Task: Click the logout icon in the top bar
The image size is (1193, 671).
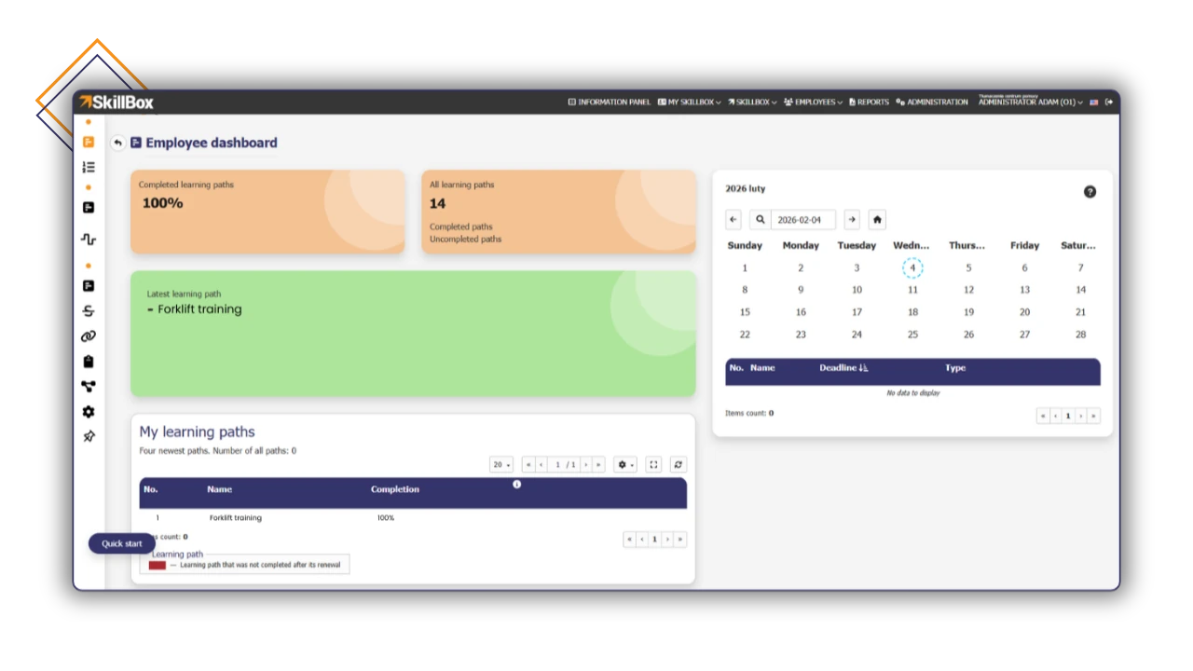Action: click(x=1108, y=102)
